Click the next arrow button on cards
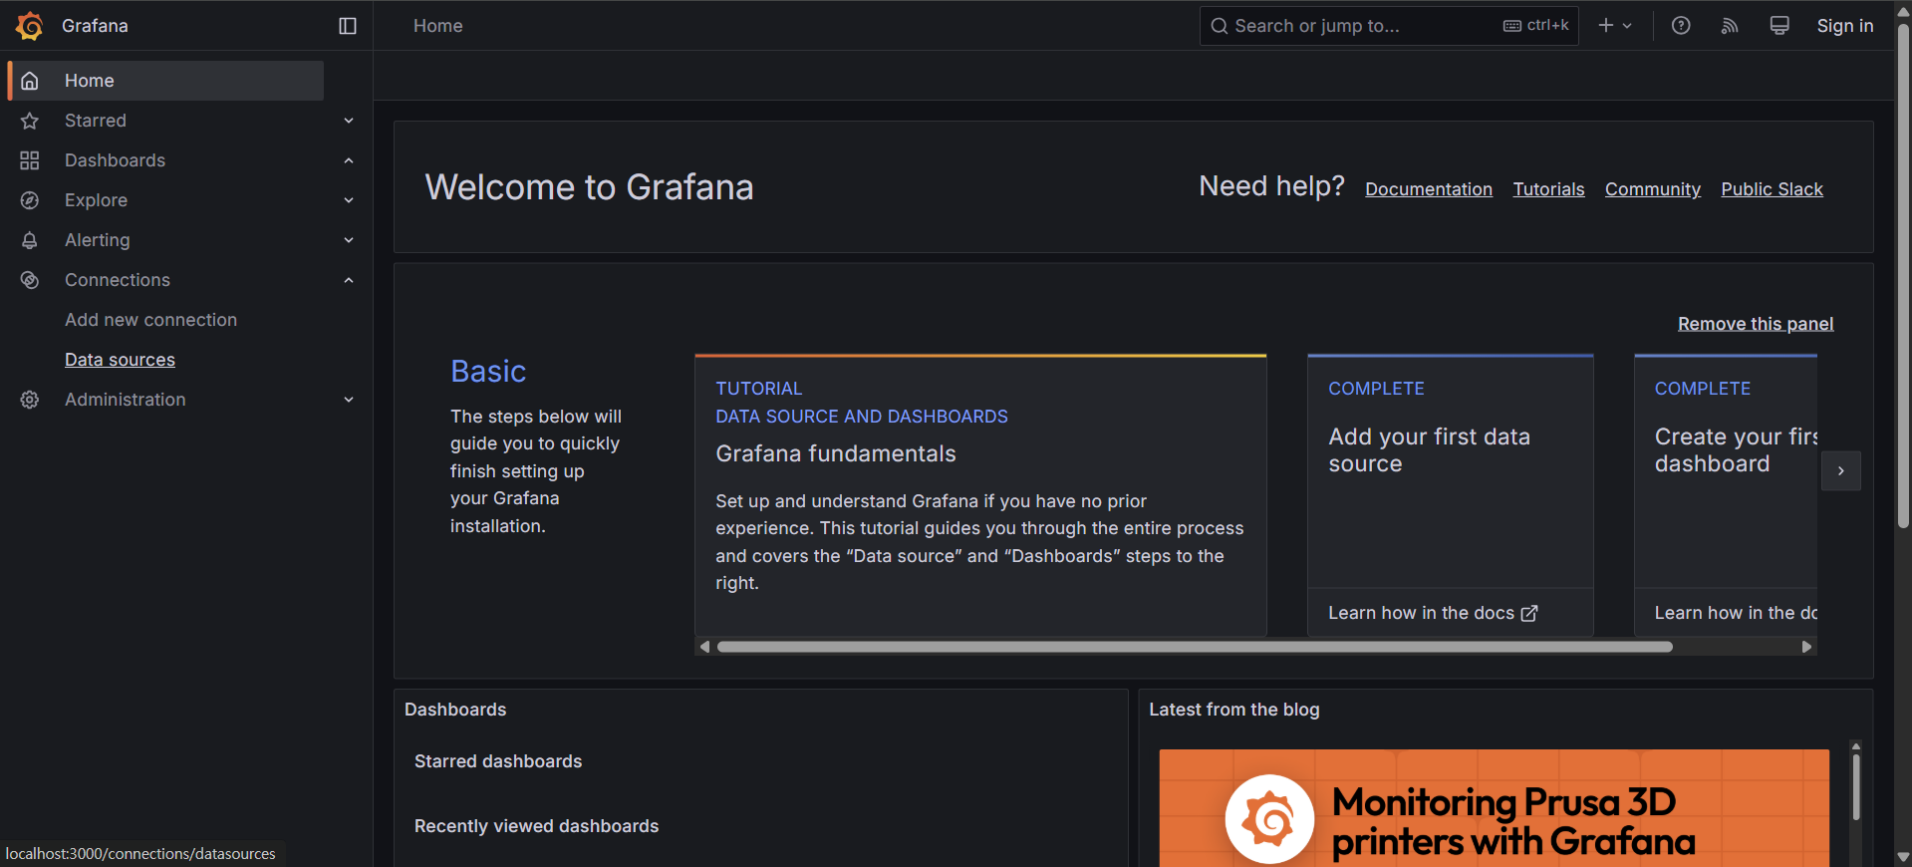 1841,470
